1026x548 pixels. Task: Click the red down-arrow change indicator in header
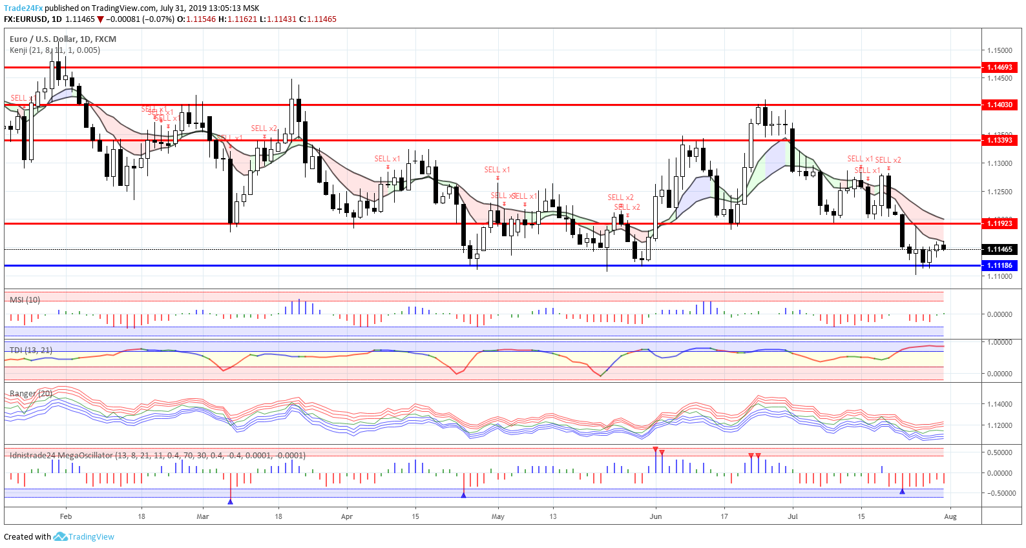click(x=100, y=19)
